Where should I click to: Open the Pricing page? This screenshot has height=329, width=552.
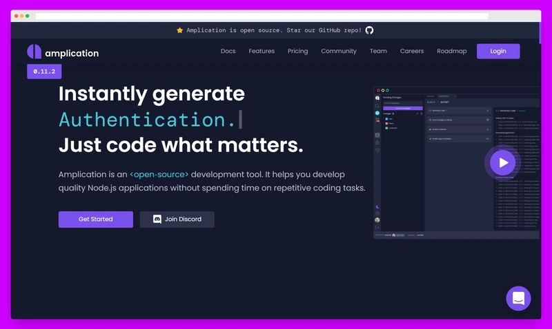click(x=298, y=51)
